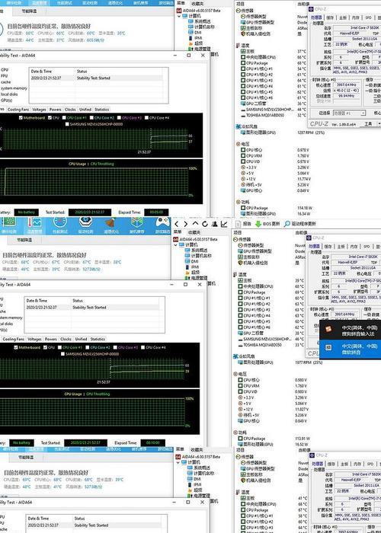The height and width of the screenshot is (533, 381).
Task: Go back with AIDA64's left arrow toolbar icon
Action: click(x=176, y=224)
